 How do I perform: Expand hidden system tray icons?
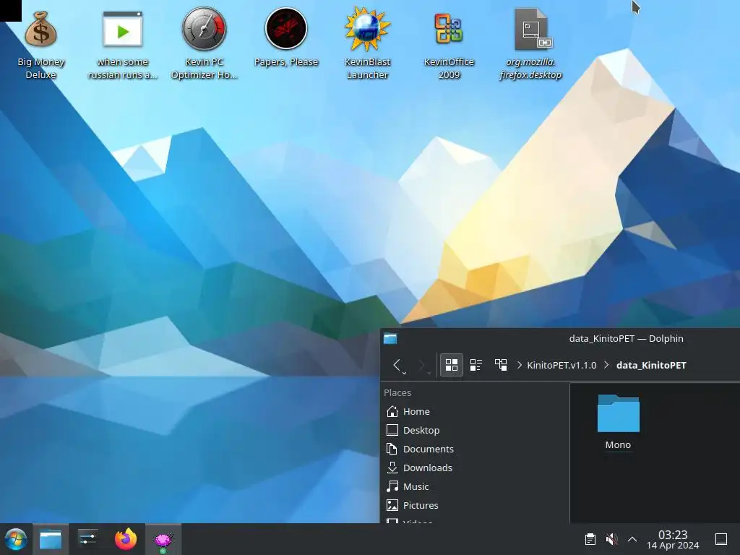[632, 539]
